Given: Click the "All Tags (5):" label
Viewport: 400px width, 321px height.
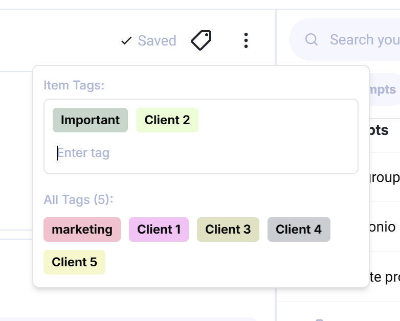Looking at the screenshot, I should pyautogui.click(x=78, y=199).
